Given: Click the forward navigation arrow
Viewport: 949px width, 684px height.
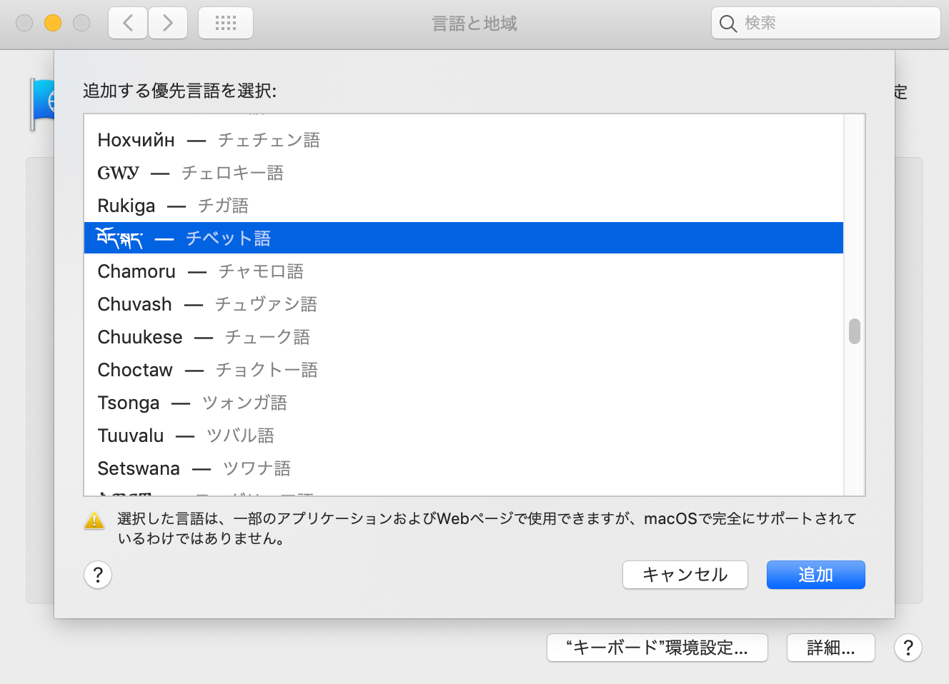Looking at the screenshot, I should [x=168, y=24].
